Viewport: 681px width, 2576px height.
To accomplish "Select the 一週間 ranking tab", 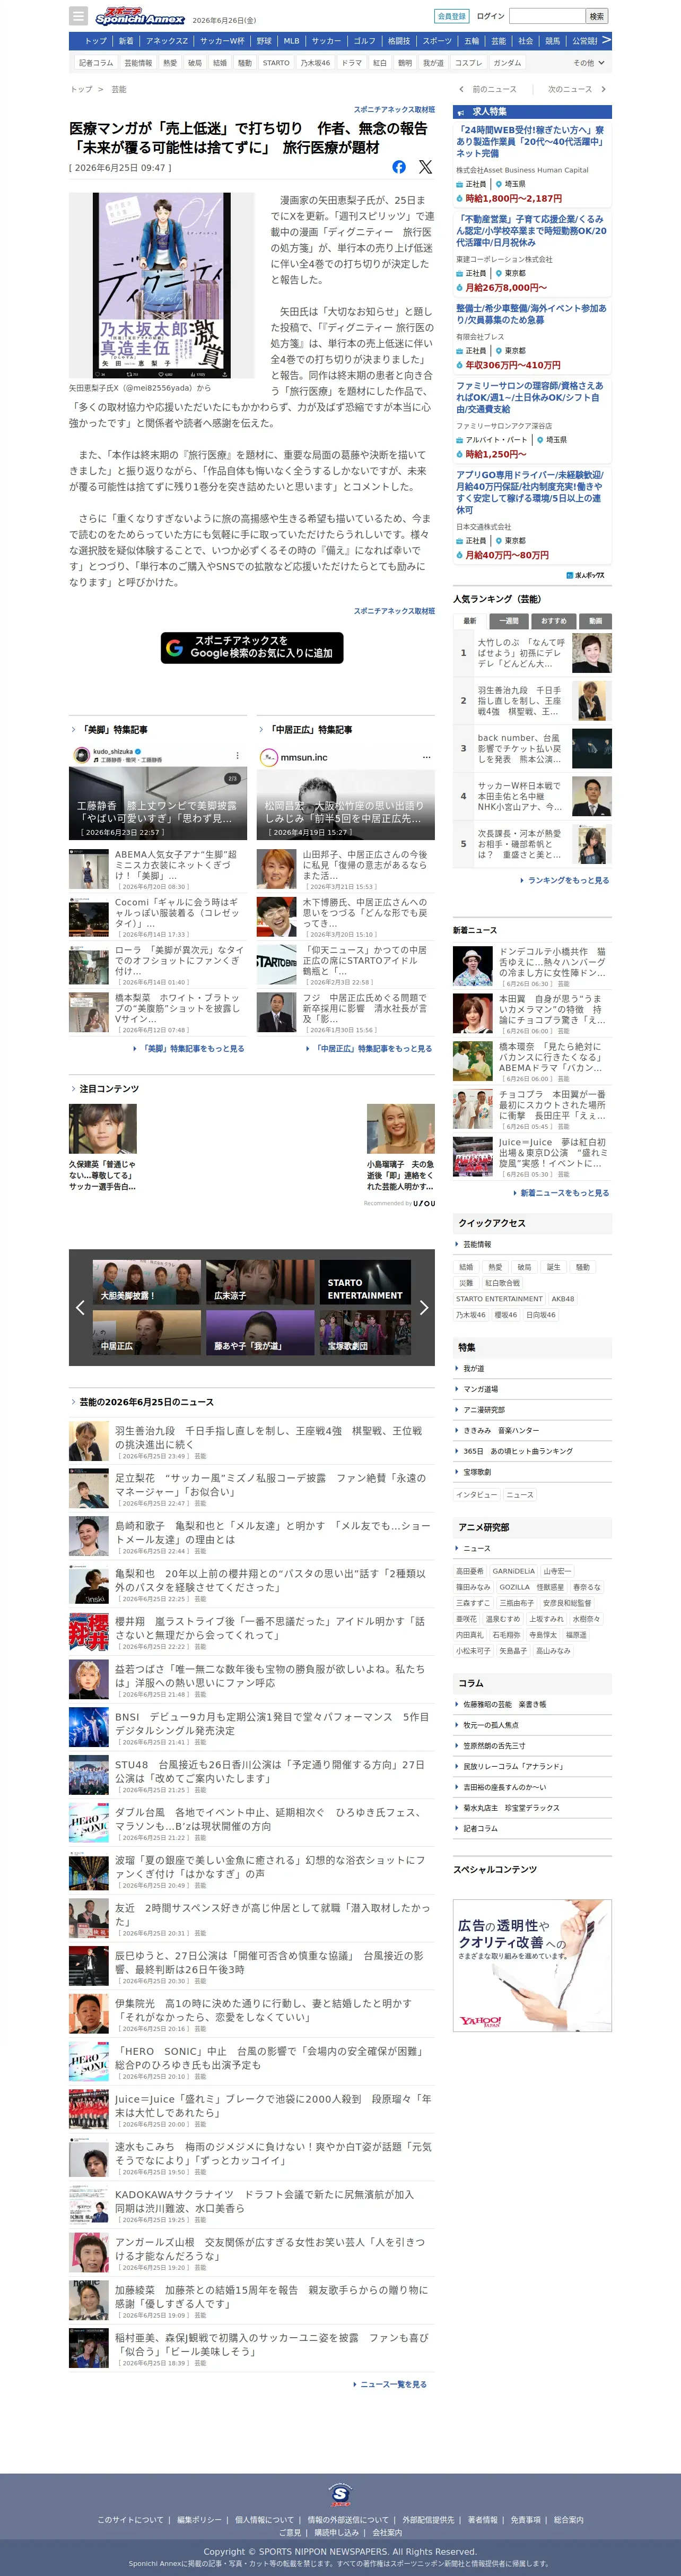I will [x=510, y=620].
